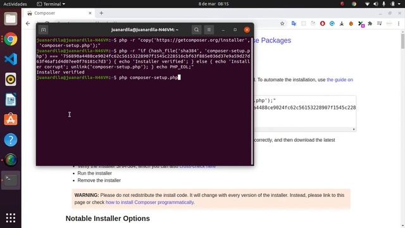
Task: Open Rhythmbox music player in dock
Action: coord(11,79)
